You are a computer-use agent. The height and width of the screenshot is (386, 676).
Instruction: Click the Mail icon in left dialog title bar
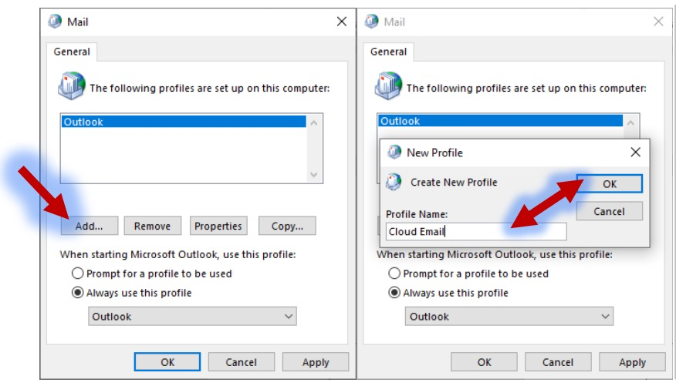[x=55, y=21]
